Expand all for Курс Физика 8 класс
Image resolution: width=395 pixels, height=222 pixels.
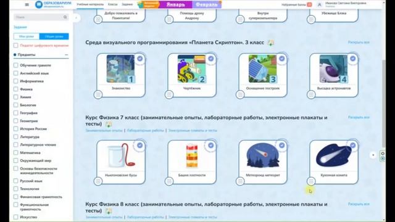(x=359, y=204)
